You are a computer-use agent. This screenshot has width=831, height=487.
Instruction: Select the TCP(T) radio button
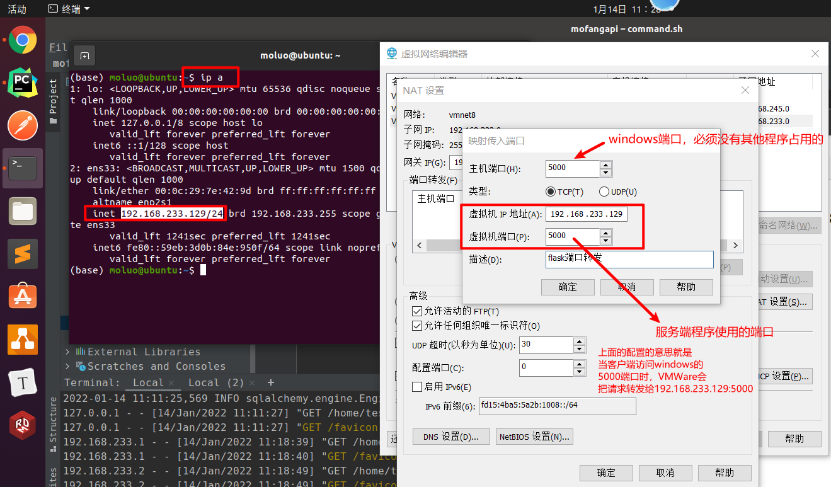[551, 192]
